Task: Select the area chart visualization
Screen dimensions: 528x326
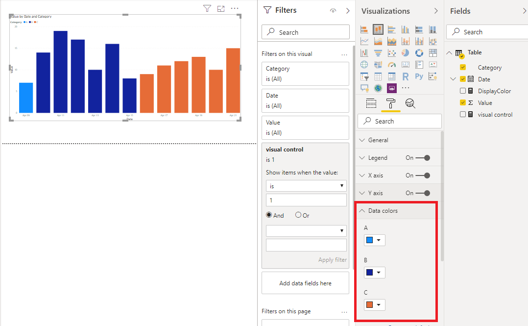Action: (x=378, y=42)
